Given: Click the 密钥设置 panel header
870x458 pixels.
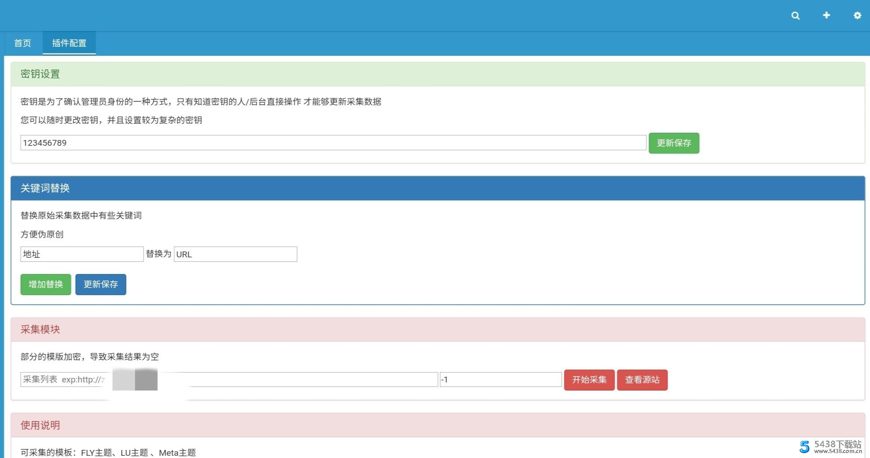Looking at the screenshot, I should coord(40,74).
